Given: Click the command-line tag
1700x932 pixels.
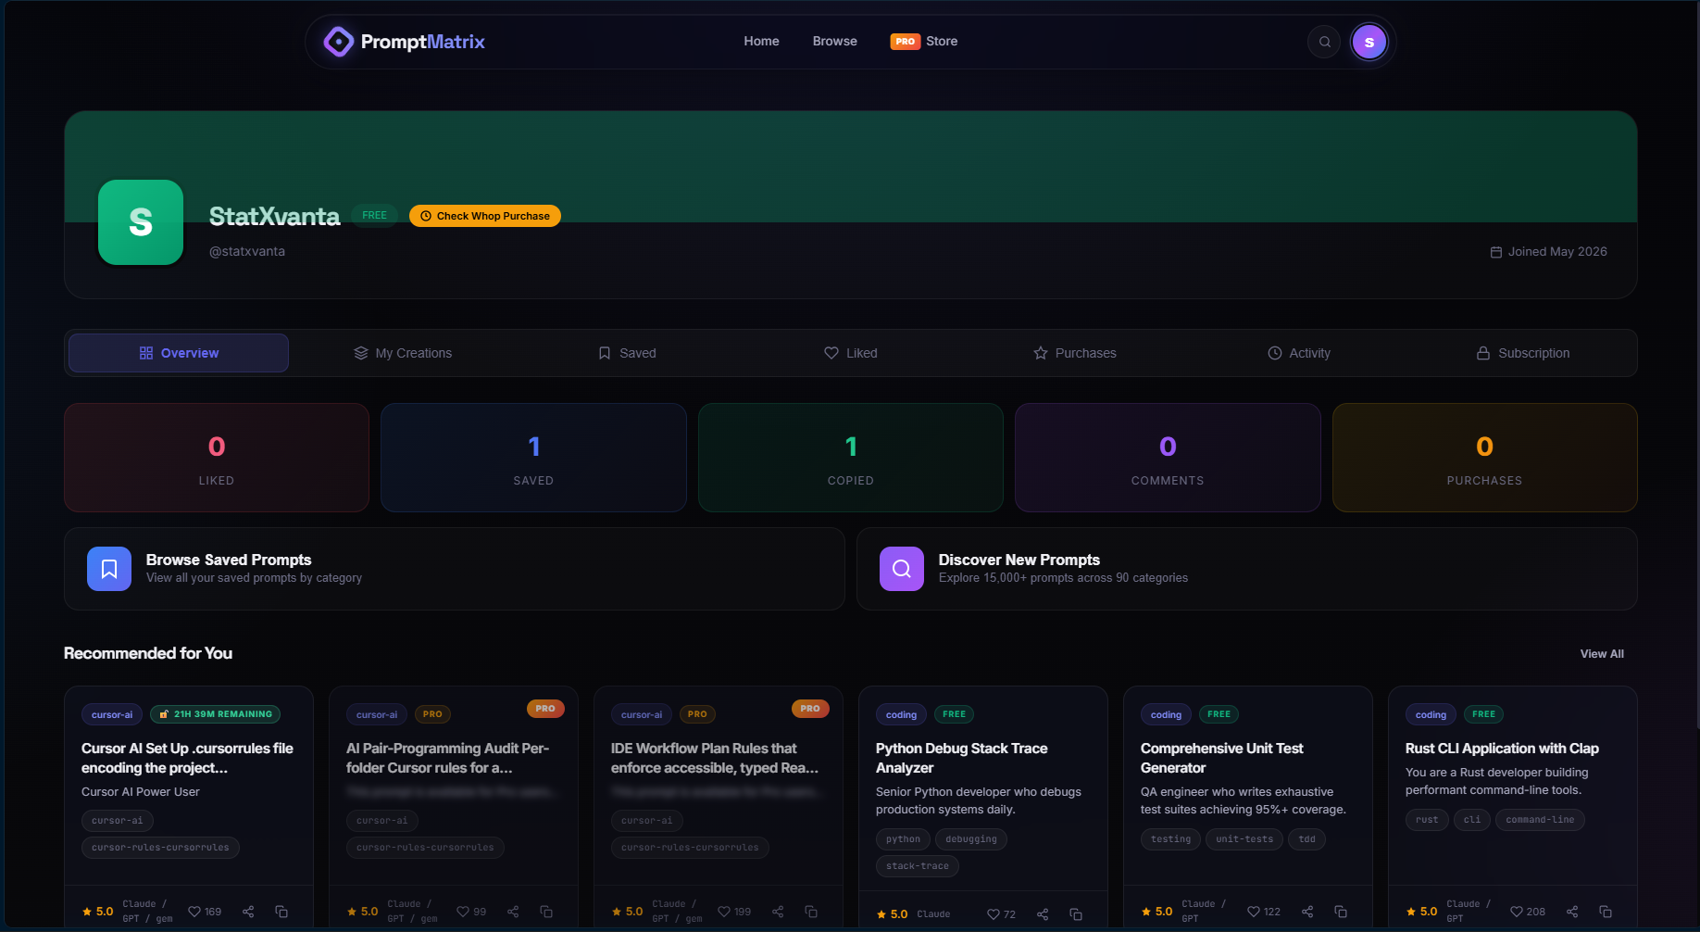Looking at the screenshot, I should (1540, 820).
